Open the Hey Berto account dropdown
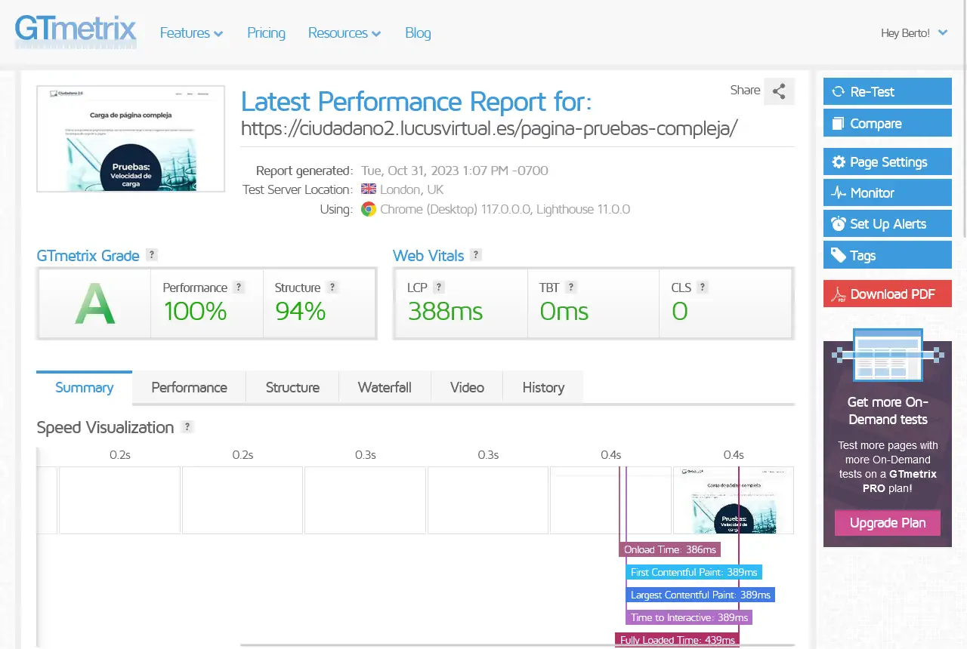967x649 pixels. tap(914, 33)
